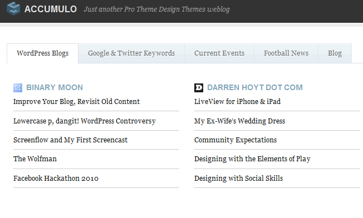Click 'The Wolfman' post link

(35, 159)
